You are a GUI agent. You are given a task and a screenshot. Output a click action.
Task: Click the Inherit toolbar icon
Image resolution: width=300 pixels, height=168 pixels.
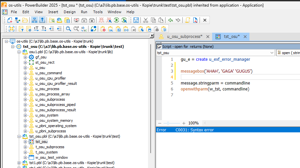pyautogui.click(x=18, y=20)
